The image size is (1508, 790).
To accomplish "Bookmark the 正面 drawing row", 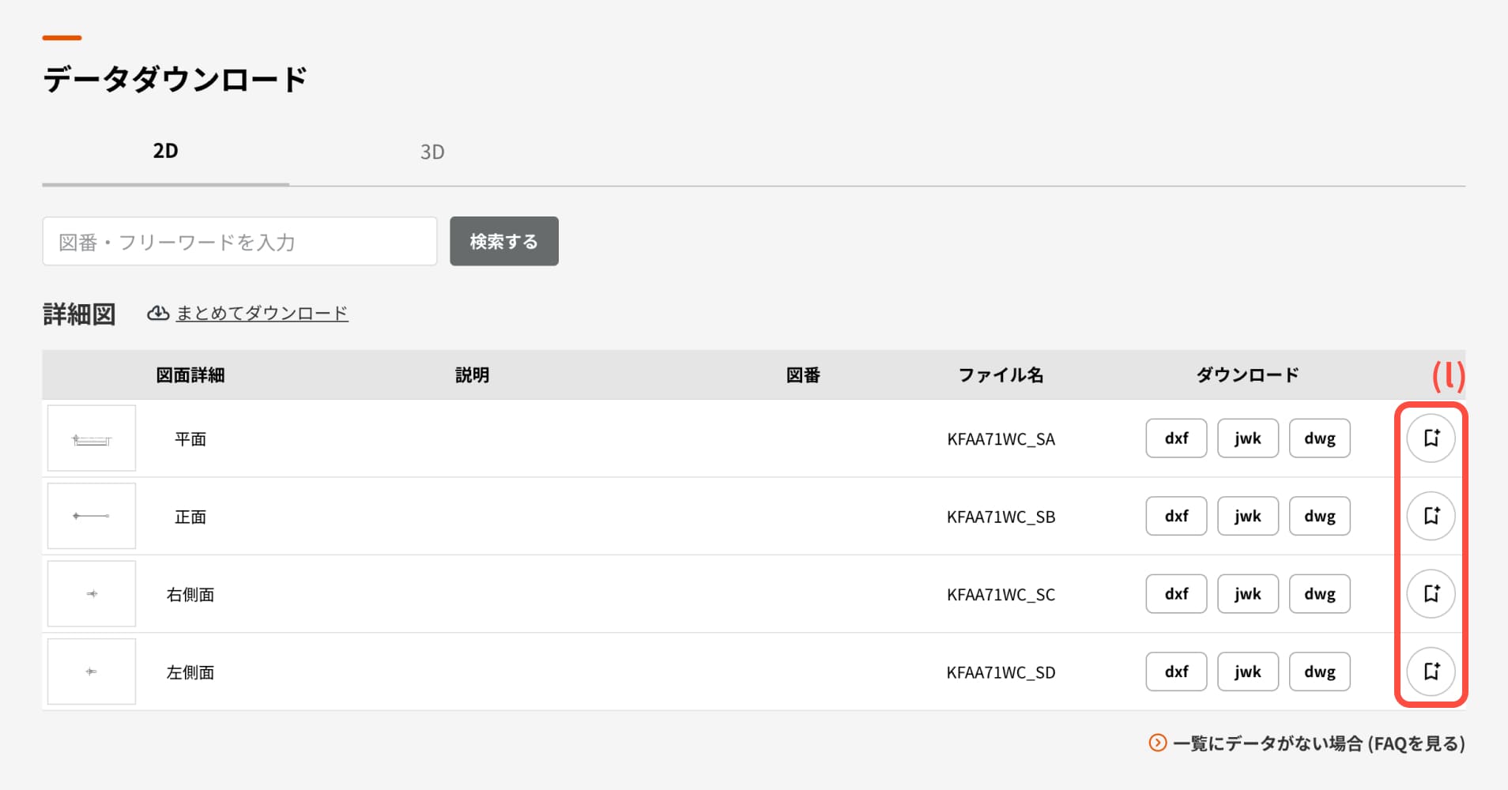I will pos(1431,516).
